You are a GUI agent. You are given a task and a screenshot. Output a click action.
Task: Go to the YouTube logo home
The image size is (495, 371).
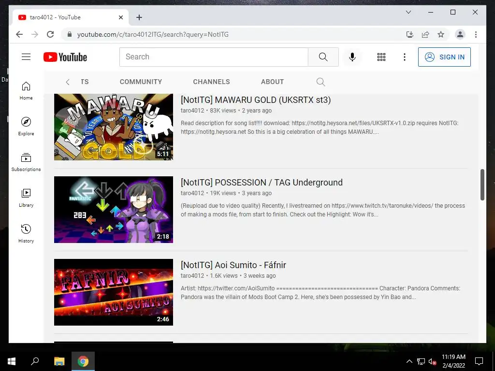point(65,57)
